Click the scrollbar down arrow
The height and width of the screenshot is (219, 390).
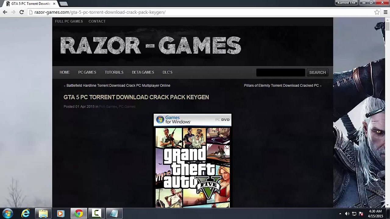pos(387,206)
